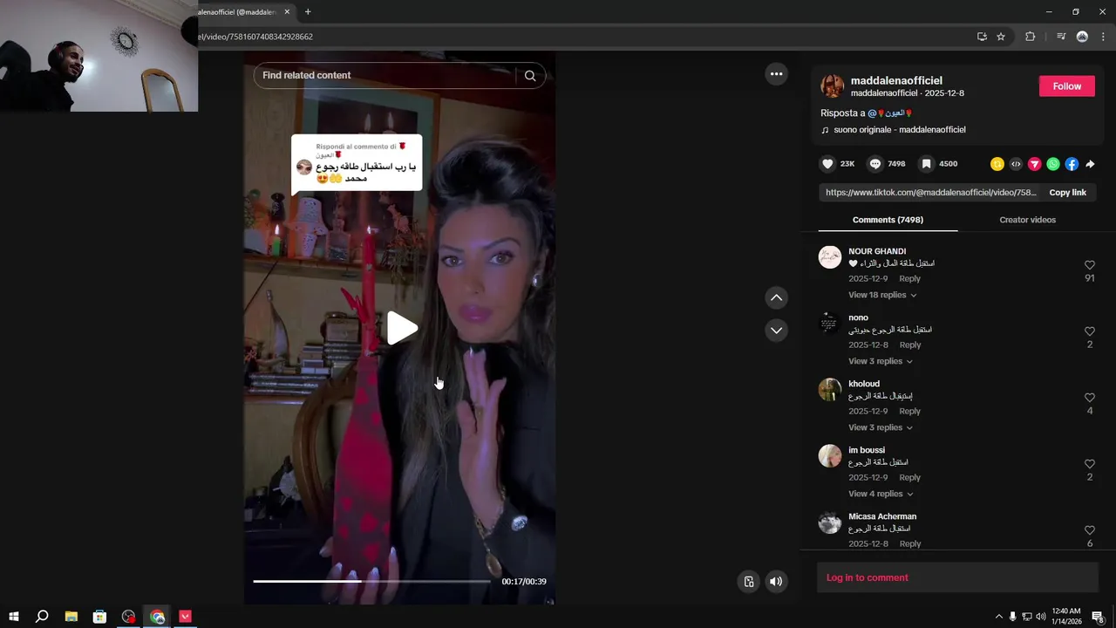The image size is (1116, 628).
Task: Open Windows taskbar search
Action: click(x=42, y=617)
